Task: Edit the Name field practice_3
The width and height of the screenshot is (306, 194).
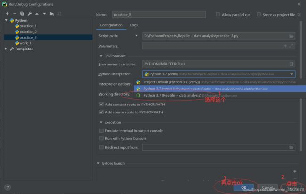Action: [x=159, y=15]
